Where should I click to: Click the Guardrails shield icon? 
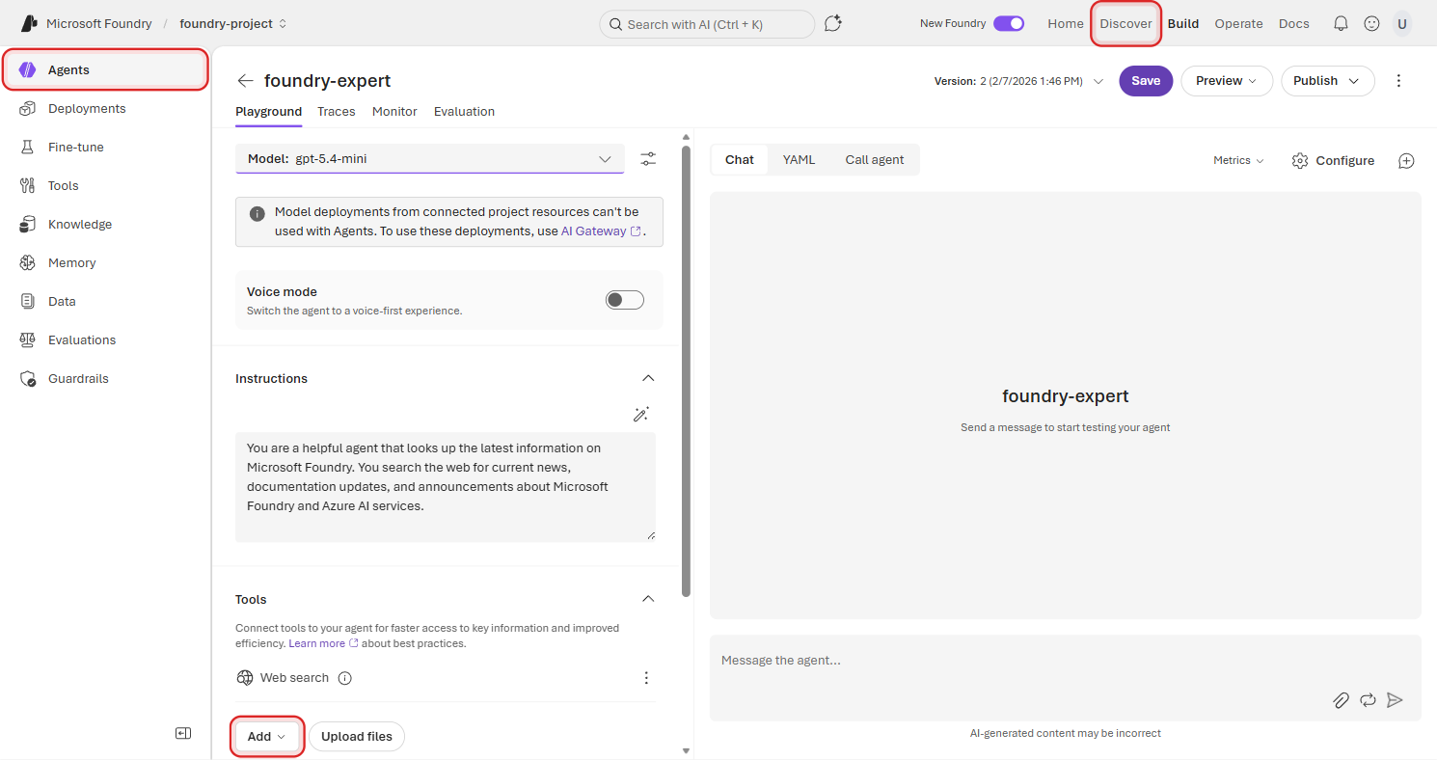coord(29,379)
